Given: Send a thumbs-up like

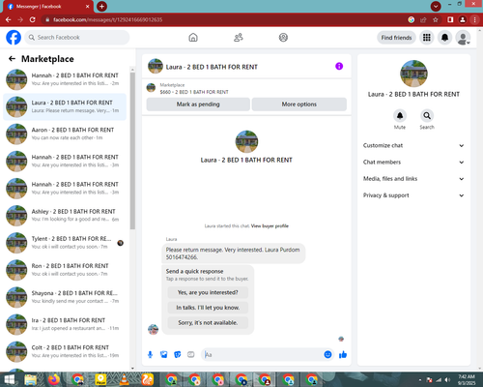Looking at the screenshot, I should 343,355.
